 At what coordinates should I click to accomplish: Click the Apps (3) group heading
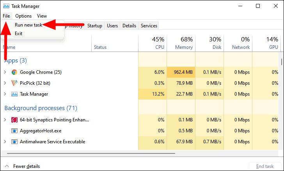point(16,61)
